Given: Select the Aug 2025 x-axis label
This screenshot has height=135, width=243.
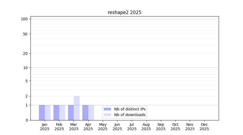Looking at the screenshot, I should 146,127.
